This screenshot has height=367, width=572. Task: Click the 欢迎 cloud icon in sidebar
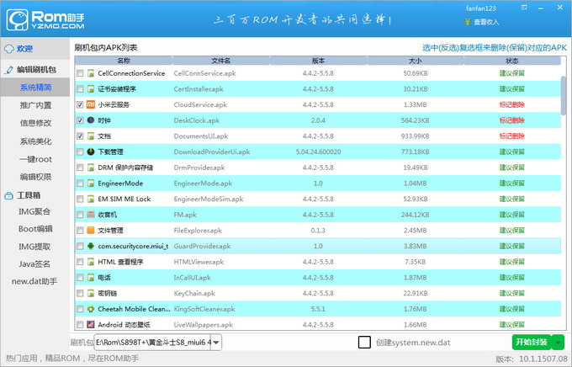tap(9, 49)
